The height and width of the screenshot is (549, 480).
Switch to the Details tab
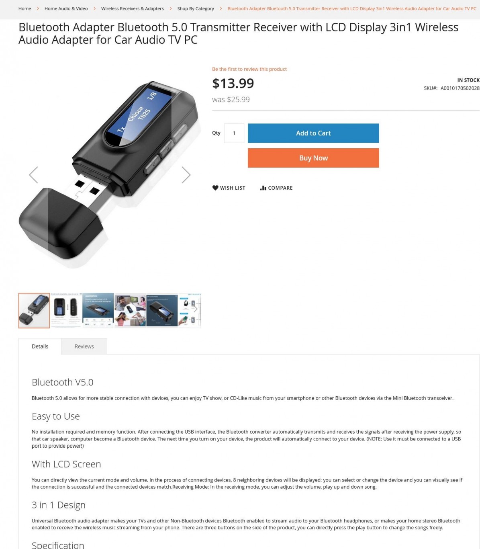40,346
